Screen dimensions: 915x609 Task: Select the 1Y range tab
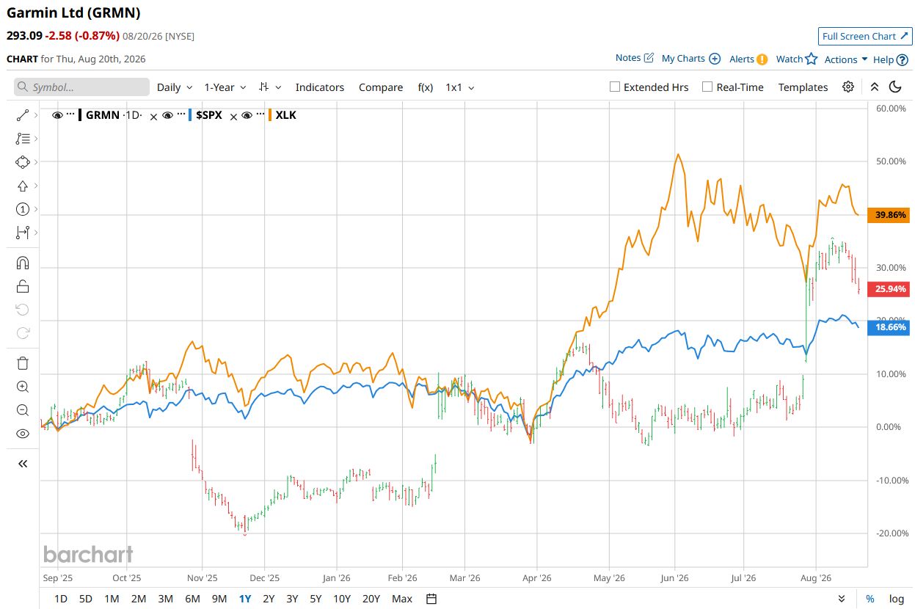tap(245, 599)
